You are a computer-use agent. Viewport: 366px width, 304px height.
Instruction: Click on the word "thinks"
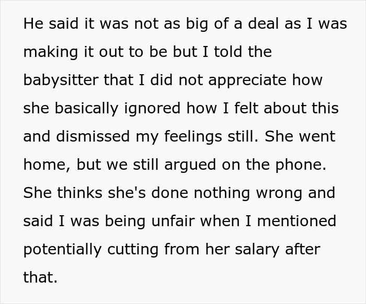(x=75, y=193)
